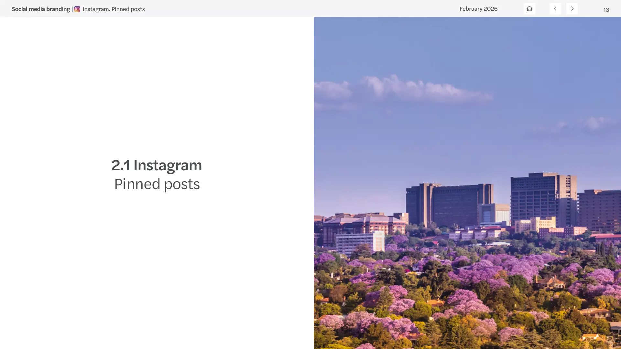Click the home icon in header
The width and height of the screenshot is (621, 349).
click(529, 9)
